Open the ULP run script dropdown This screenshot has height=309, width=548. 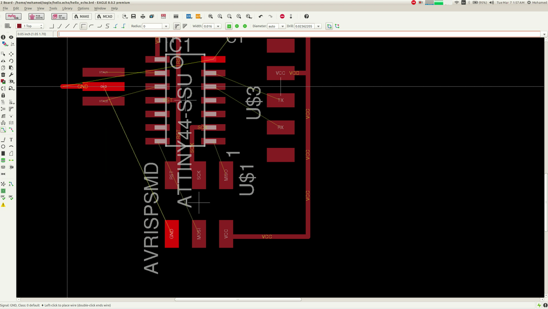tap(198, 17)
